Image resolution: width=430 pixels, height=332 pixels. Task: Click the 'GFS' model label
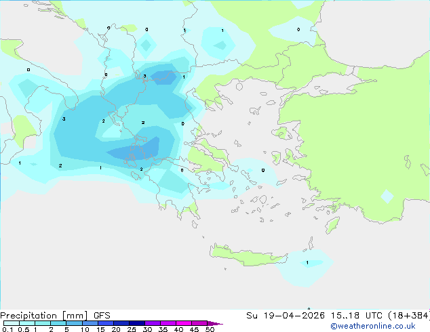pyautogui.click(x=102, y=316)
